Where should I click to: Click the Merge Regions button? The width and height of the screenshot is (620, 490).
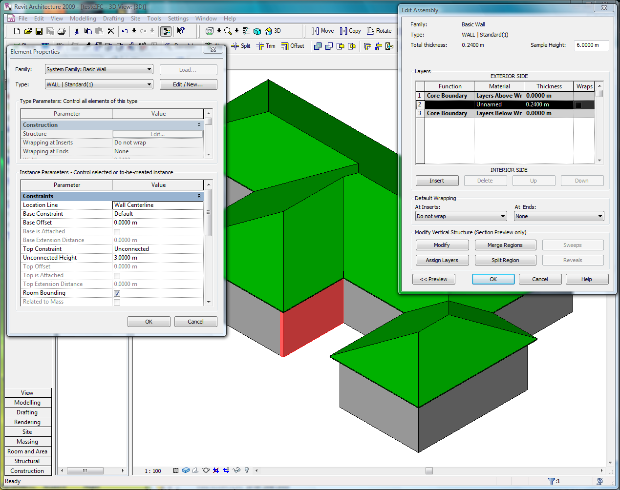pyautogui.click(x=505, y=245)
